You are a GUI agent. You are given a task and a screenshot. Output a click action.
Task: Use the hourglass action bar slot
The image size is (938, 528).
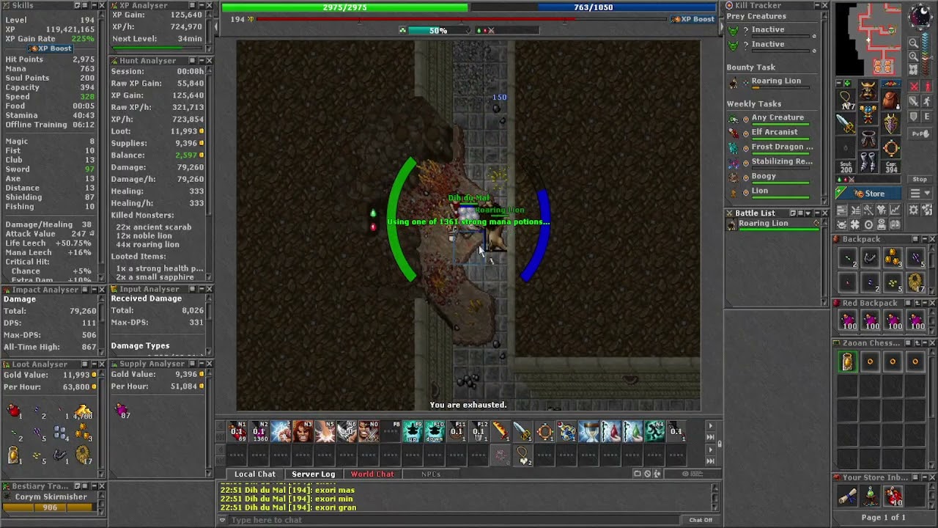click(588, 431)
